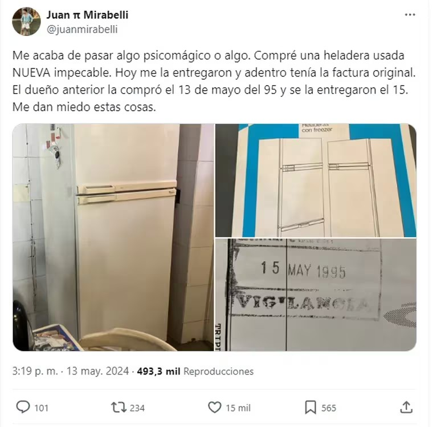This screenshot has height=427, width=437.
Task: Open the 15 MAY 1995 stamp photo
Action: (x=316, y=295)
